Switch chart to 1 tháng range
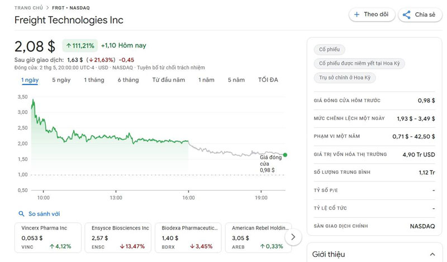This screenshot has width=447, height=262. tap(94, 80)
